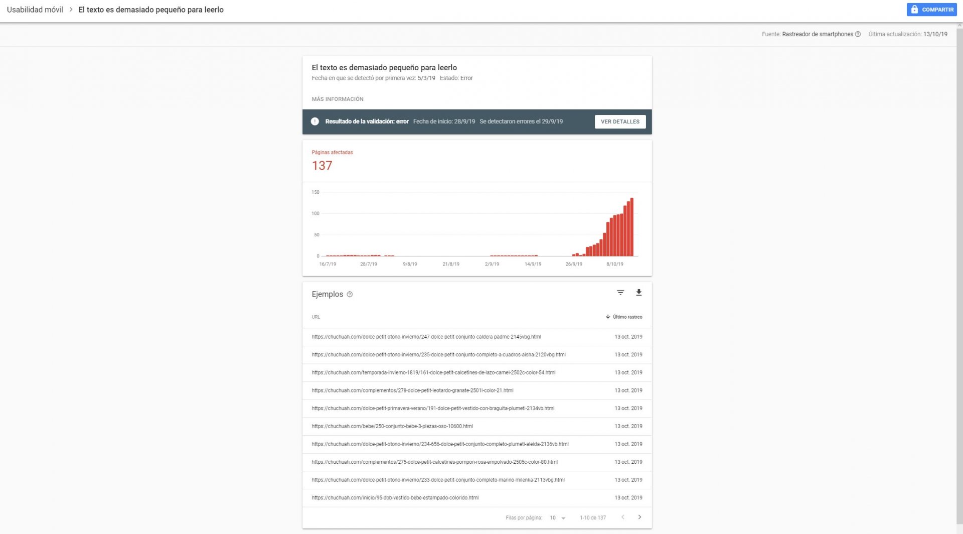The image size is (963, 534).
Task: Sort by Último rastreo column
Action: [x=623, y=317]
